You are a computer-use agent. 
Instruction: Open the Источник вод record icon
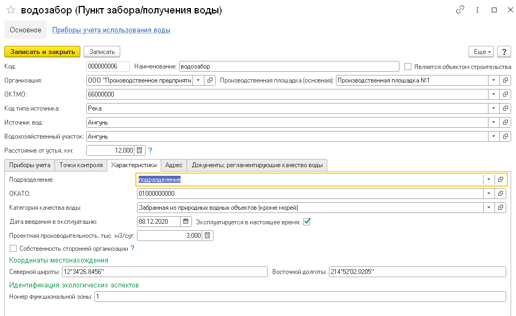pyautogui.click(x=505, y=122)
